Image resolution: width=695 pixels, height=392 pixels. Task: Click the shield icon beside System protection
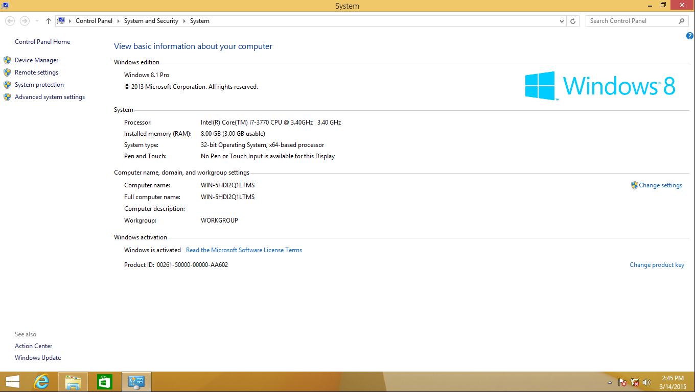[7, 85]
